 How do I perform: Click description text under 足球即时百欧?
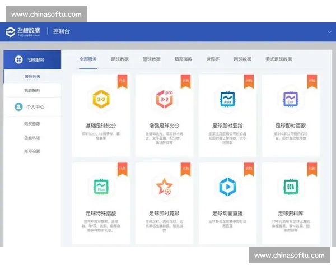pyautogui.click(x=291, y=136)
